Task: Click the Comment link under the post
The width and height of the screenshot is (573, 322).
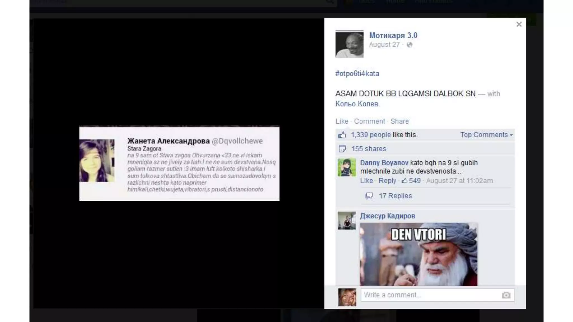Action: tap(369, 121)
